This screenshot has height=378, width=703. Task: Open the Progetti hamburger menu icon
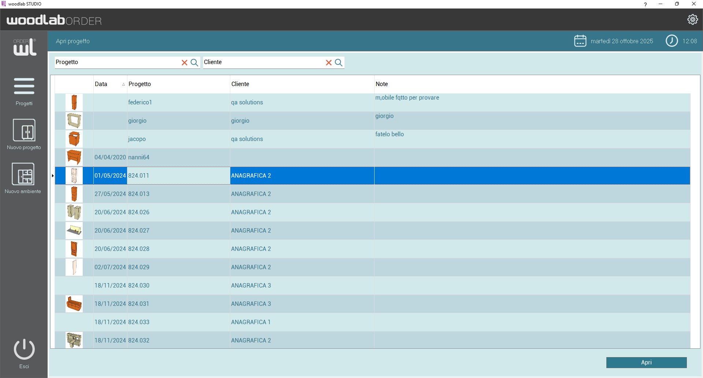[24, 86]
